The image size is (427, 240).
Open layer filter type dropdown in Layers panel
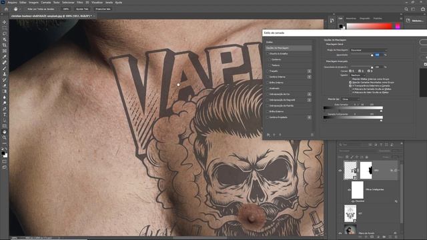[352, 145]
